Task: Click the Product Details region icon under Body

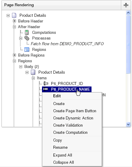Action: pyautogui.click(x=33, y=72)
